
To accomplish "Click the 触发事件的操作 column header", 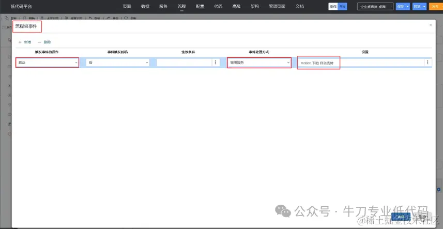I will coord(47,52).
